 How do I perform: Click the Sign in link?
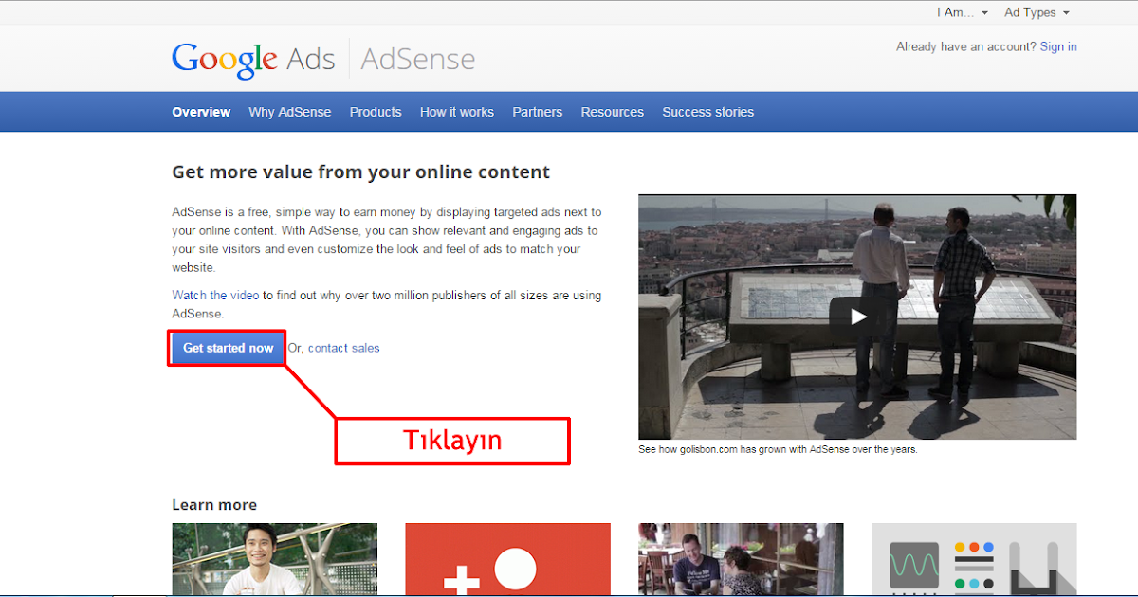pos(1058,46)
